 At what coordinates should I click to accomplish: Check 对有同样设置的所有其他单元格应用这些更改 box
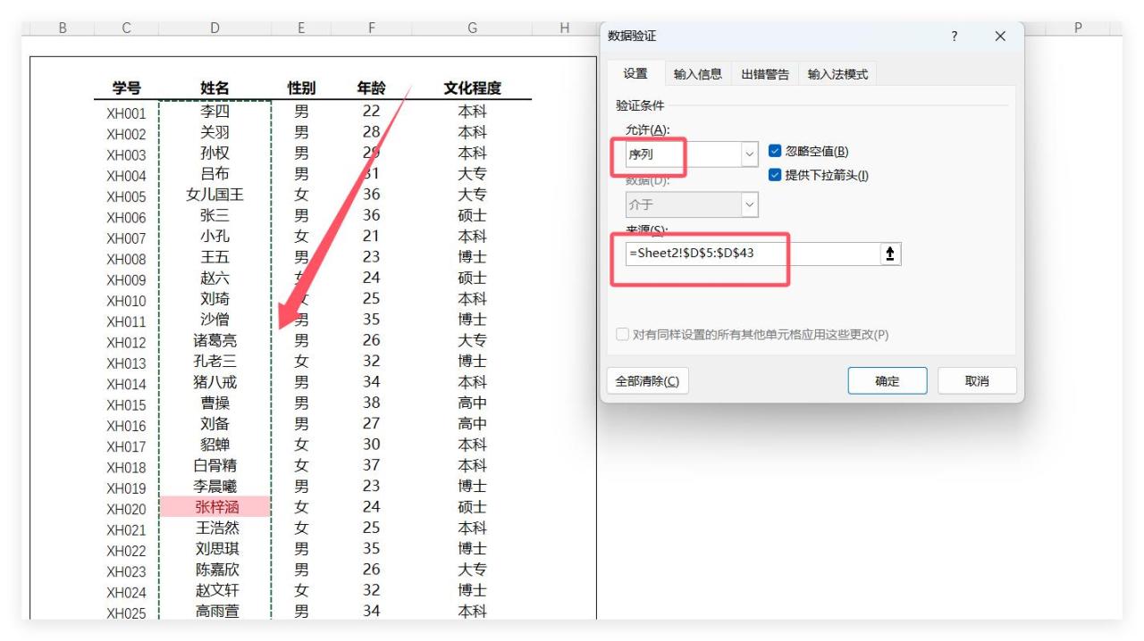(x=623, y=335)
